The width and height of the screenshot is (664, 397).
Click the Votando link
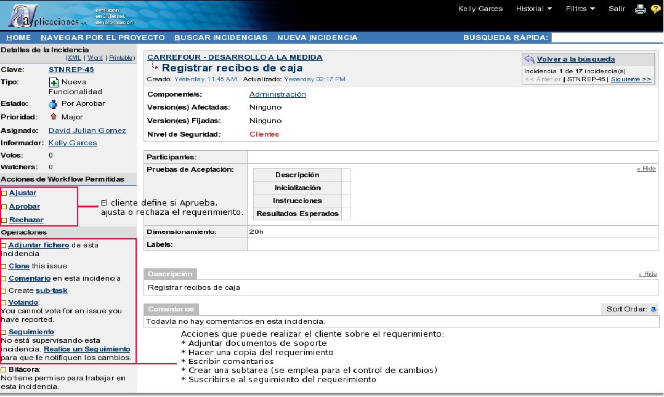(23, 302)
